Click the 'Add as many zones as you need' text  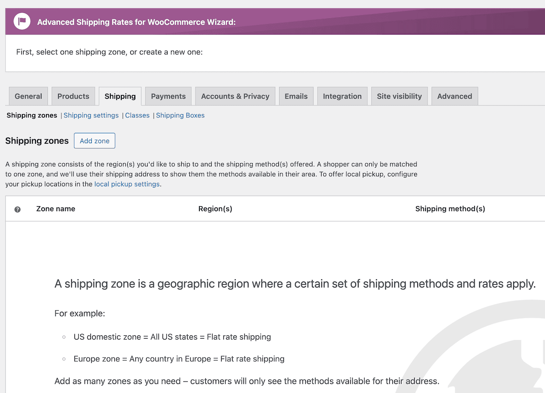coord(247,381)
